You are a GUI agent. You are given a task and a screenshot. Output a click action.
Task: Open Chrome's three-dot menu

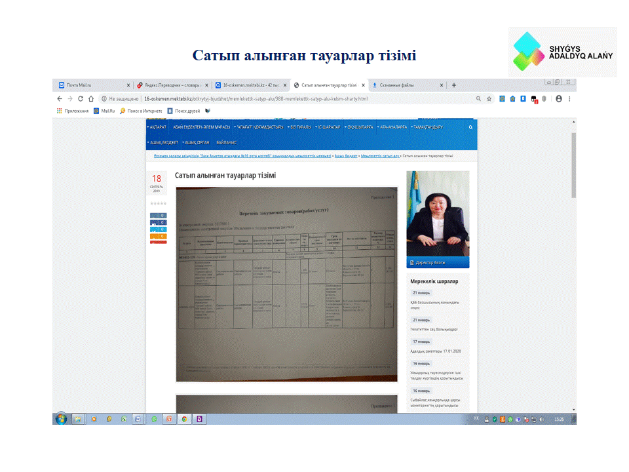coord(569,99)
